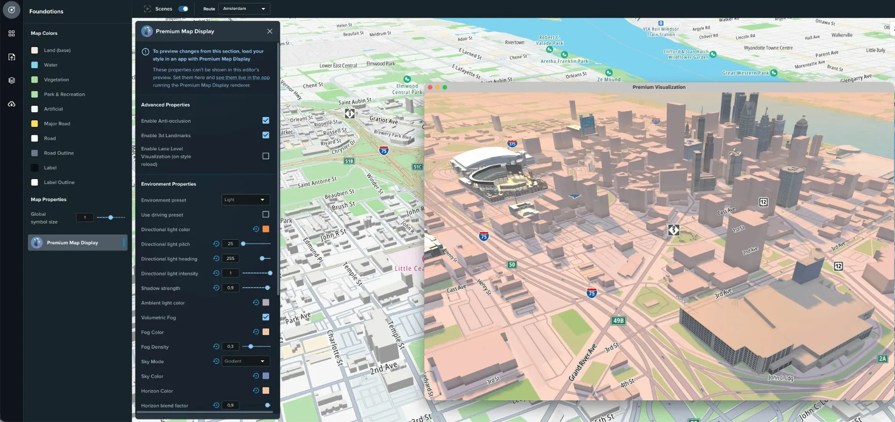The height and width of the screenshot is (422, 895).
Task: Click the Sky Color swatch
Action: tap(266, 376)
